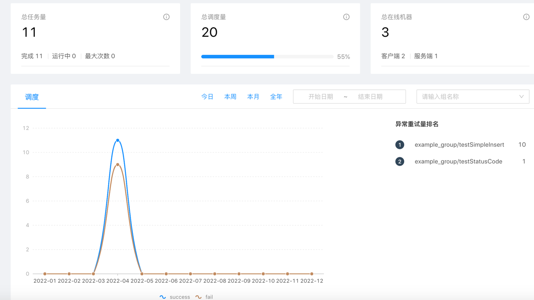Click the 开始日期 date field
The width and height of the screenshot is (534, 300).
(x=321, y=97)
